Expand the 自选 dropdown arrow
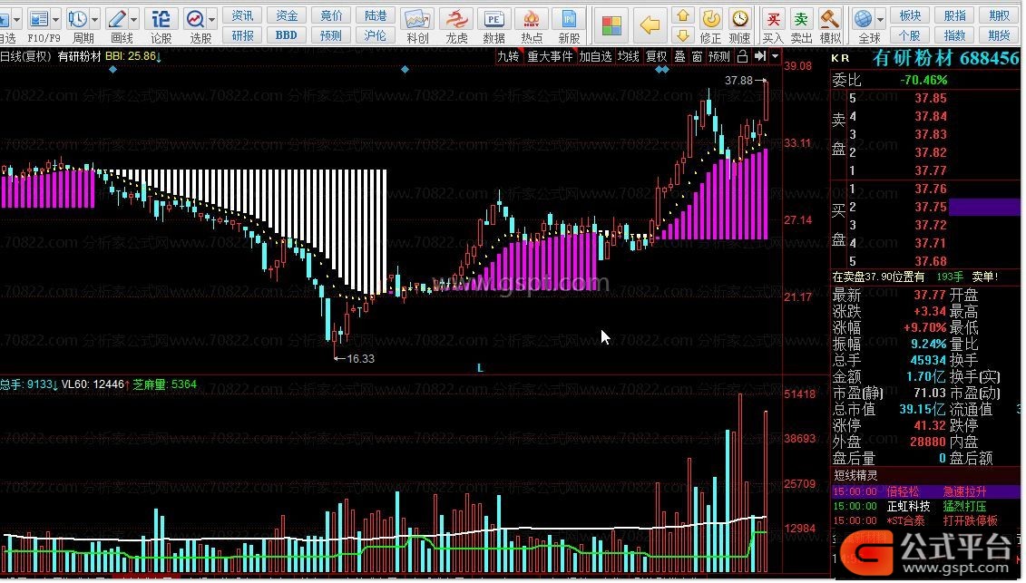Screen dimensions: 1026x583 16,19
